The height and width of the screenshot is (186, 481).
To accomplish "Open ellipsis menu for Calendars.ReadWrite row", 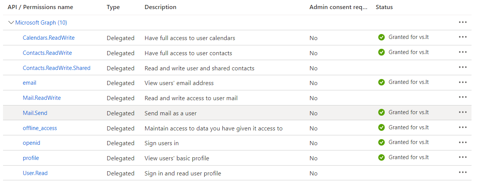I will [x=462, y=37].
